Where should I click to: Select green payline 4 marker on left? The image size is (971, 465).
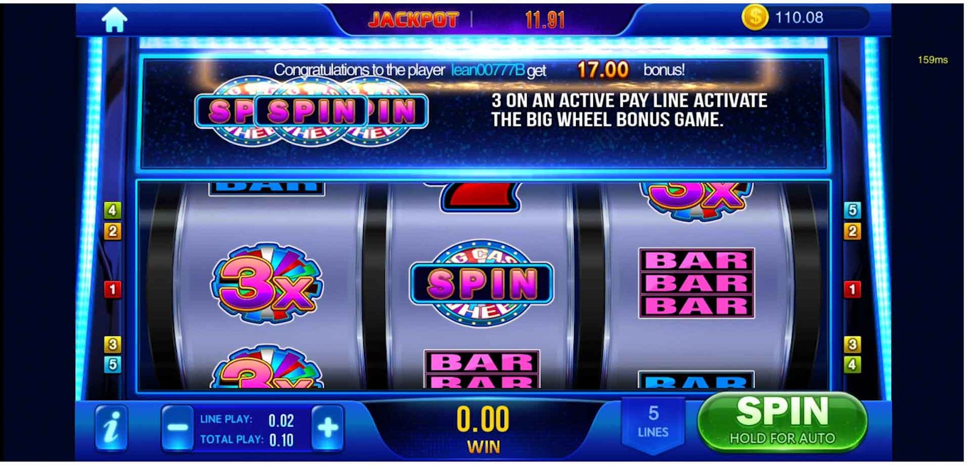pos(112,210)
